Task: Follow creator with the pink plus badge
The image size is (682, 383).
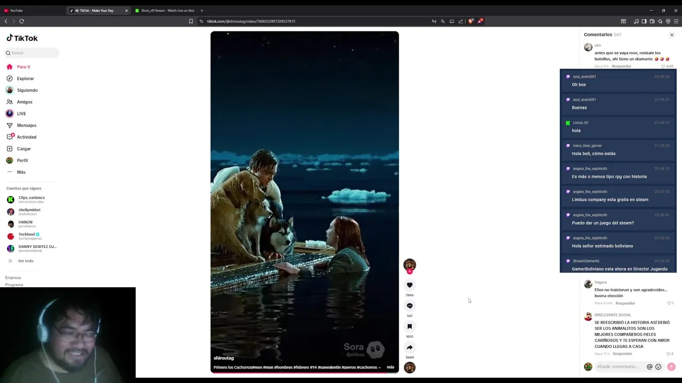Action: pos(409,271)
